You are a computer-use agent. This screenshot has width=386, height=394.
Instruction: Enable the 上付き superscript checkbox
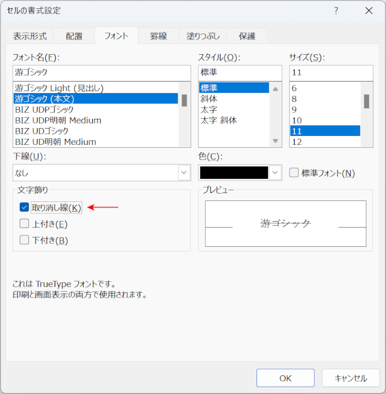(24, 224)
